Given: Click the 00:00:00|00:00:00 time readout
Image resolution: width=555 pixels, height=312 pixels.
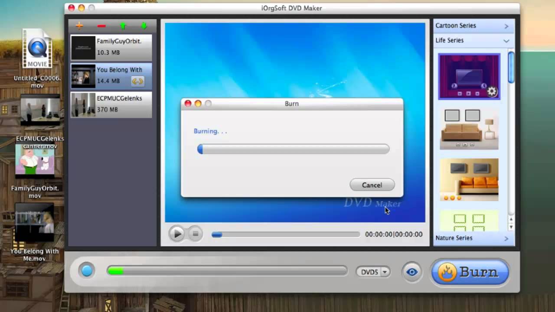Looking at the screenshot, I should point(394,234).
